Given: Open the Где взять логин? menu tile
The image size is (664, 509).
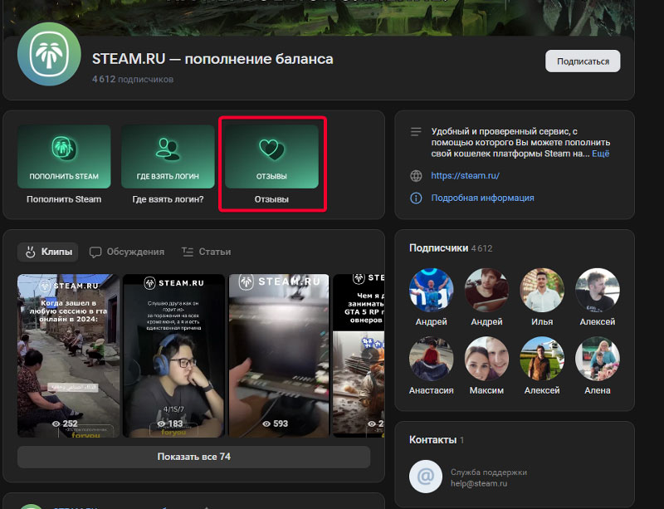Looking at the screenshot, I should 168,165.
